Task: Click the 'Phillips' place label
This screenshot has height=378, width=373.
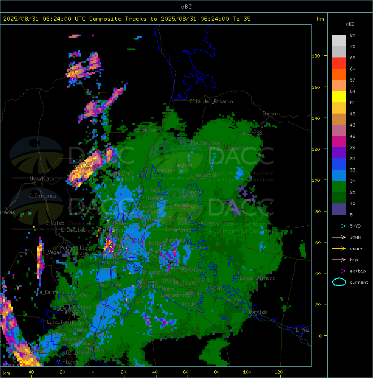Action: coord(185,282)
